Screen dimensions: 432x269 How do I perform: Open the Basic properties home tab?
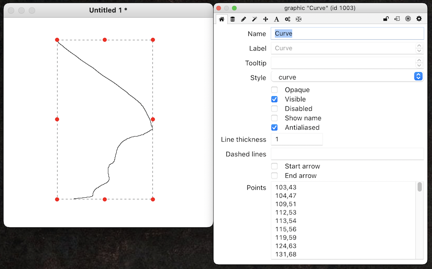coord(221,19)
